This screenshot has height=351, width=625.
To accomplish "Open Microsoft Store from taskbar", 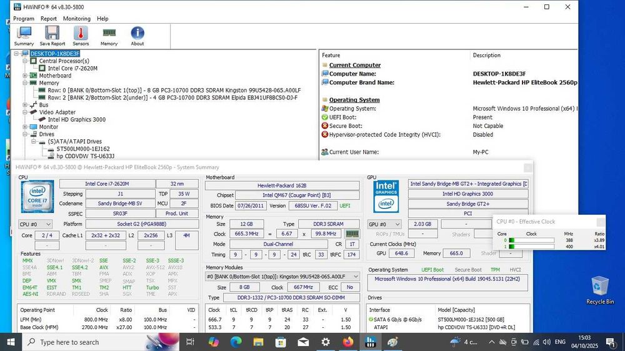I will (x=281, y=342).
